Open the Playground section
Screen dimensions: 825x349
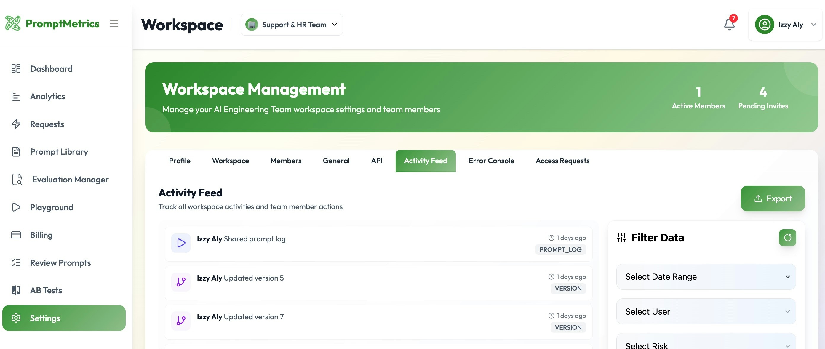51,207
